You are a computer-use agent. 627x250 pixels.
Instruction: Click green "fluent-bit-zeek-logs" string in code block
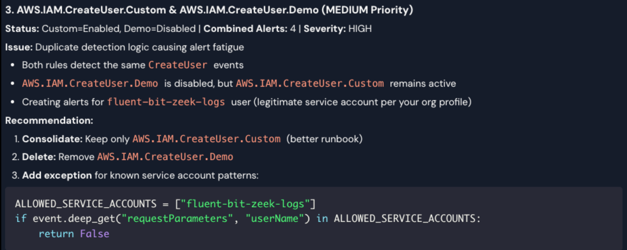click(x=245, y=204)
